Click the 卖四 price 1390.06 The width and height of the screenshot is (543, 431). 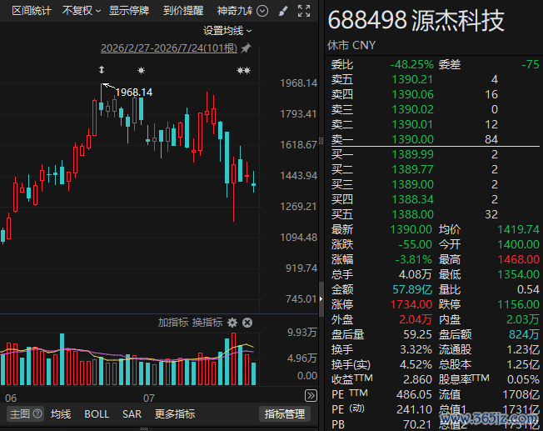tap(412, 95)
